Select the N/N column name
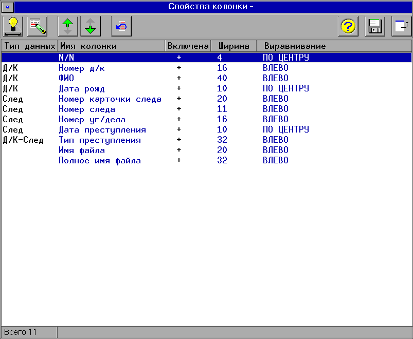Image resolution: width=413 pixels, height=339 pixels. coord(66,58)
